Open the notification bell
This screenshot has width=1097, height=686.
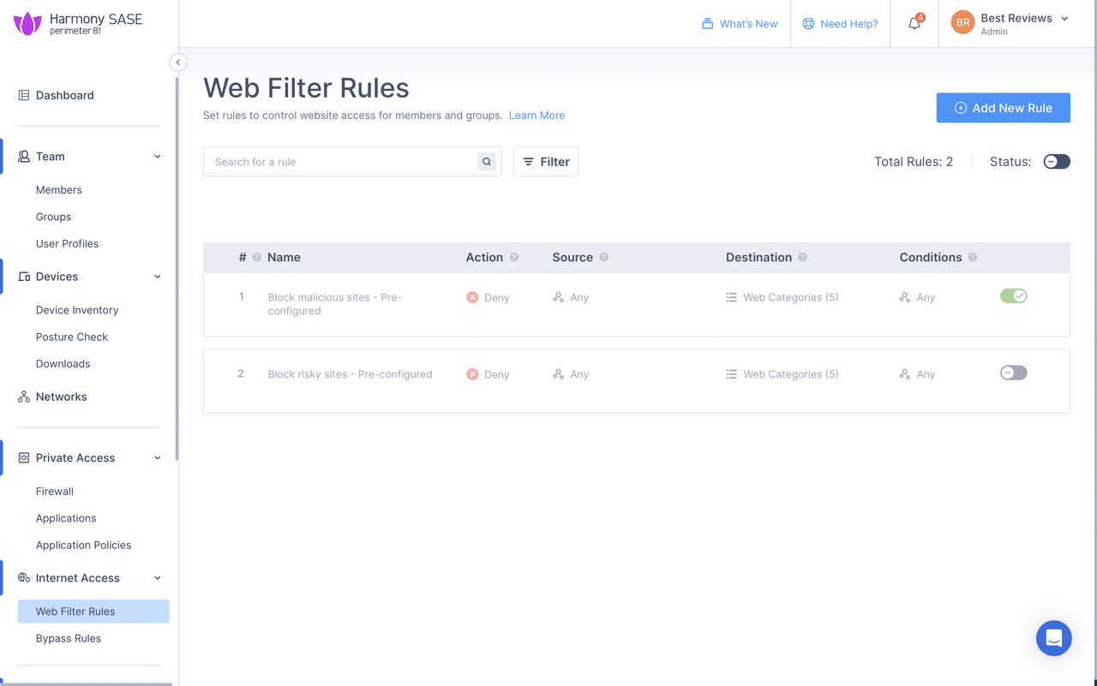tap(914, 23)
